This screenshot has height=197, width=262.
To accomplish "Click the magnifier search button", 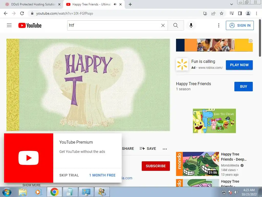I will point(176,25).
